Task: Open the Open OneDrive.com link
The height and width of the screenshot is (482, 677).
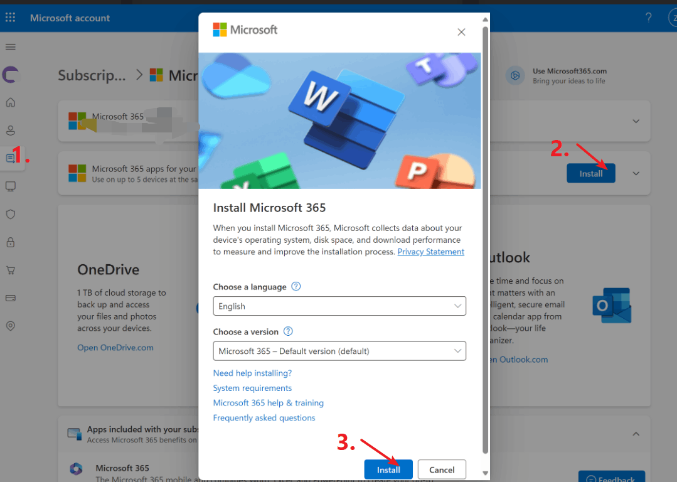Action: 115,347
